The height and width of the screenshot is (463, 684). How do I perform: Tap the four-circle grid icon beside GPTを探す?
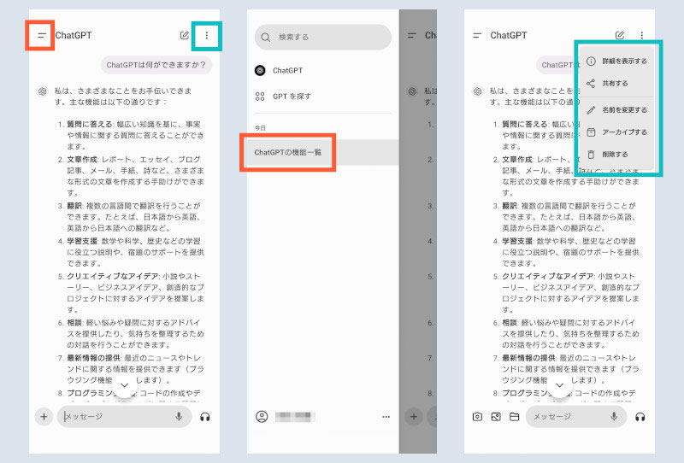coord(260,97)
